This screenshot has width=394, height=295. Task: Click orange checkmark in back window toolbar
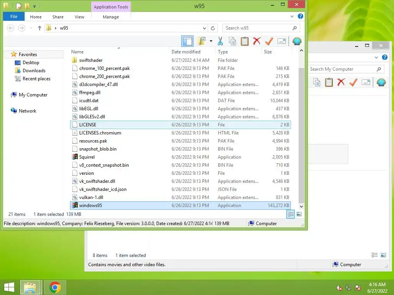353,82
